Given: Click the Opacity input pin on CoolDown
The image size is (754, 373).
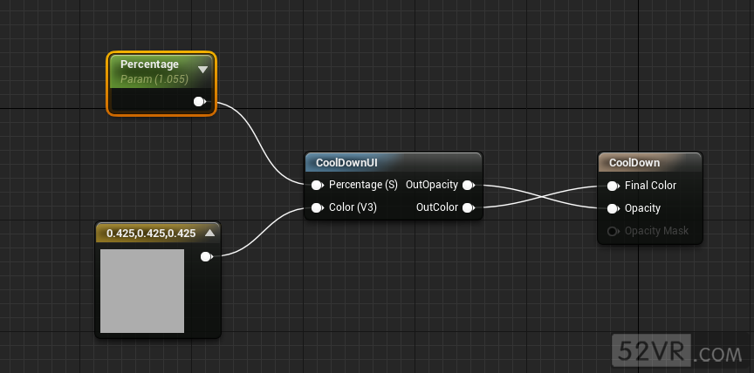Looking at the screenshot, I should (x=613, y=208).
